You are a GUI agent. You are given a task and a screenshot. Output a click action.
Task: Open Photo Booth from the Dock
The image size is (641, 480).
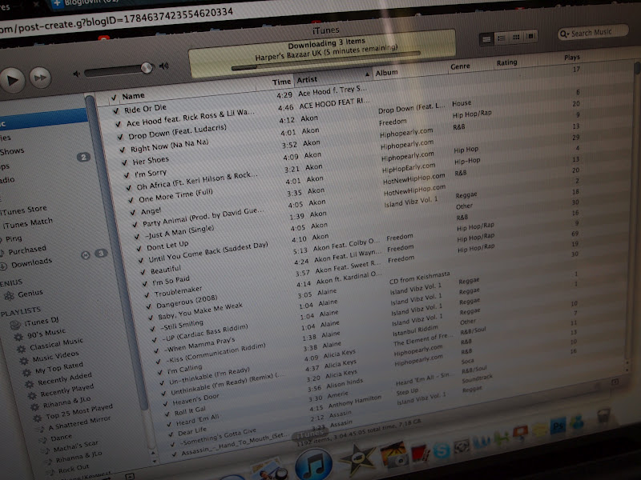click(x=419, y=452)
